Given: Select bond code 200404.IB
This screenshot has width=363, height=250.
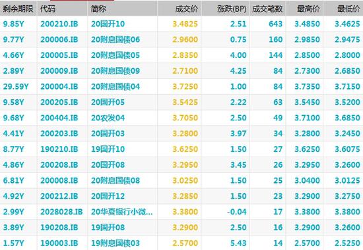Looking at the screenshot, I should pyautogui.click(x=59, y=118).
